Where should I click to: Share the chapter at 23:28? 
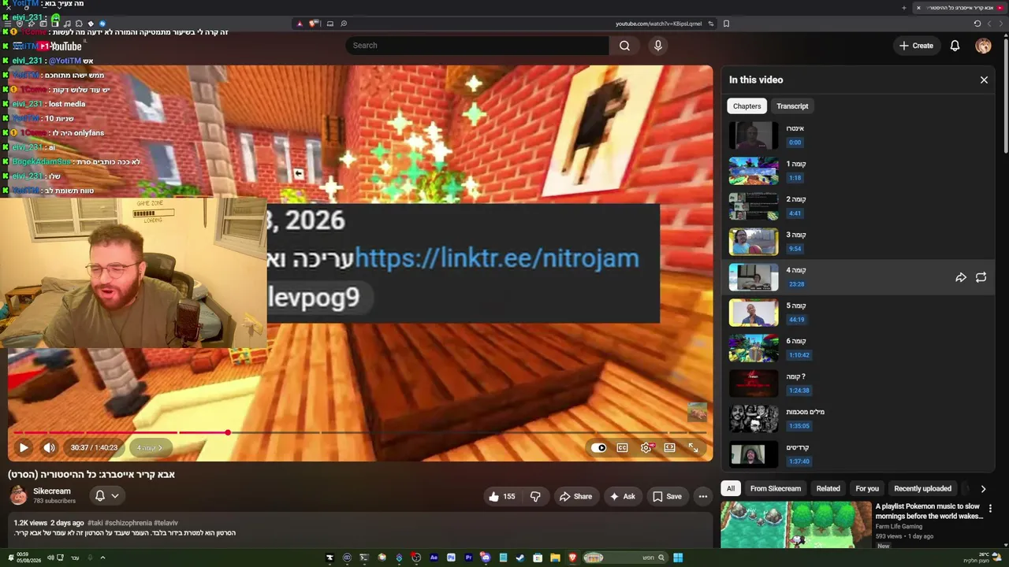tap(961, 277)
